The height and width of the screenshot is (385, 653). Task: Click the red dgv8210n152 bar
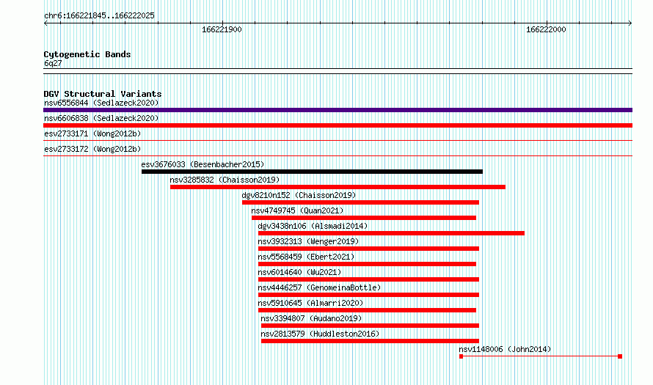pyautogui.click(x=361, y=202)
